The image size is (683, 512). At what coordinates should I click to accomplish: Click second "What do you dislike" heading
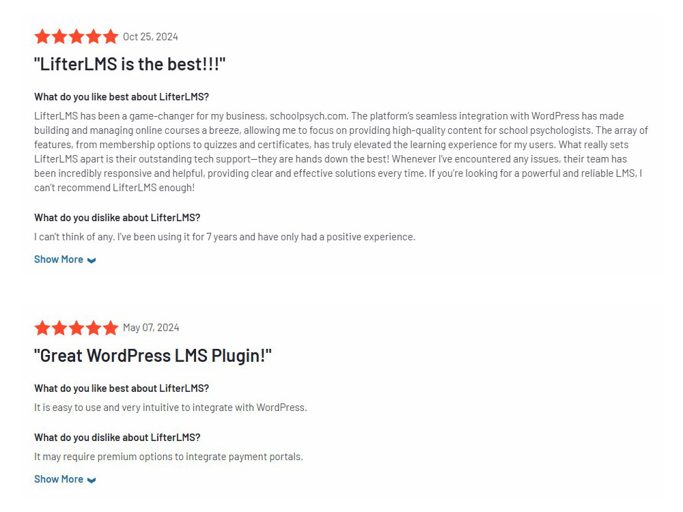[x=117, y=438]
